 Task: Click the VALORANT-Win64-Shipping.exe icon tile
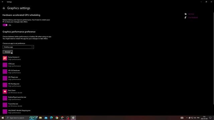pos(5,112)
